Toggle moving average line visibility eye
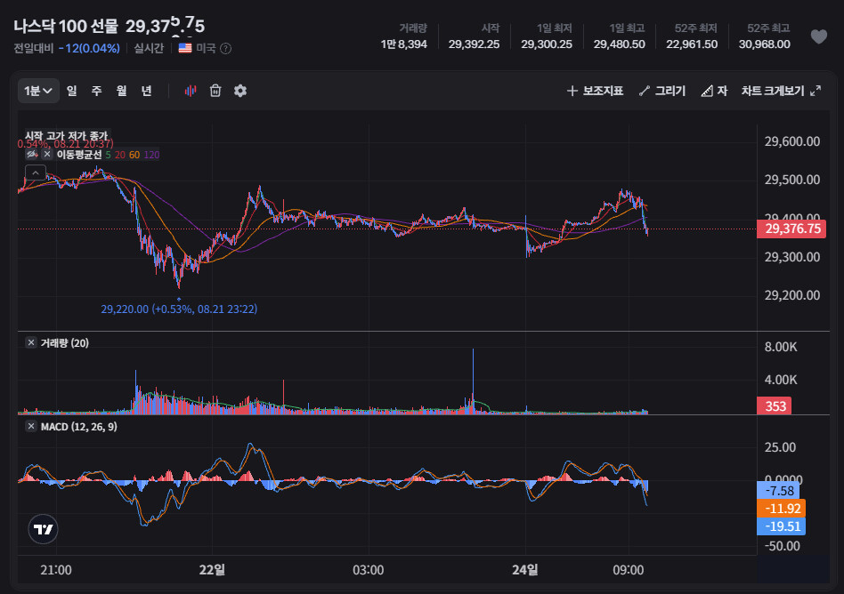Screen dimensions: 844x594 [x=32, y=155]
